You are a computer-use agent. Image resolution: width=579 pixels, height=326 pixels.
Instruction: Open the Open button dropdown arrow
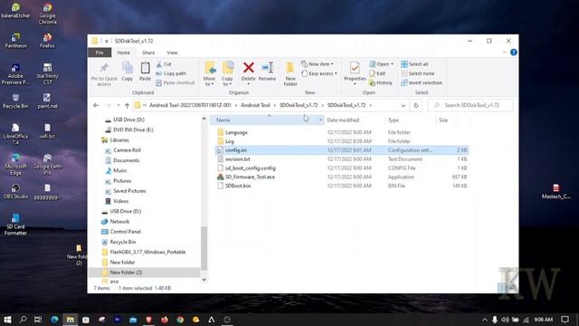point(392,64)
